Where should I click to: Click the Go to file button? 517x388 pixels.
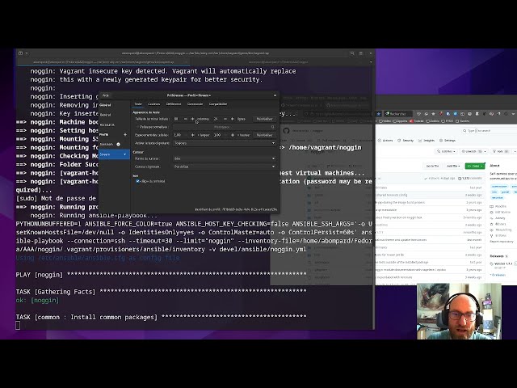[432, 166]
